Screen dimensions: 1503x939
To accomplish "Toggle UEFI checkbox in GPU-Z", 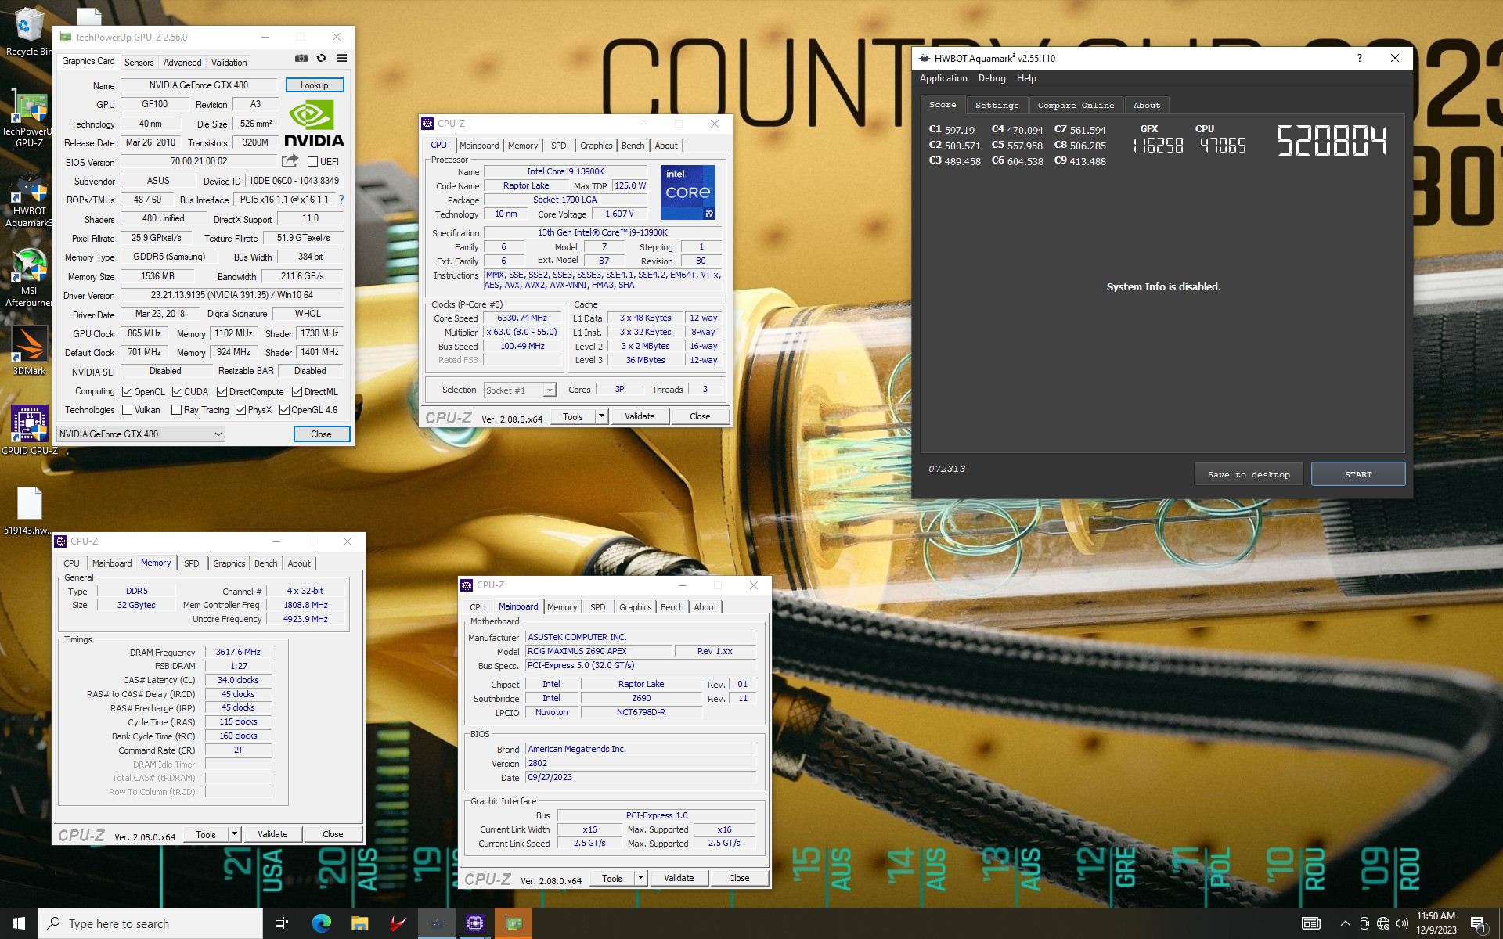I will 312,162.
